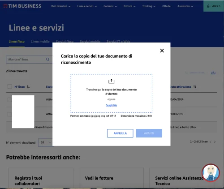Expand the Dati aziendali menu
The image size is (224, 189).
pos(61,6)
